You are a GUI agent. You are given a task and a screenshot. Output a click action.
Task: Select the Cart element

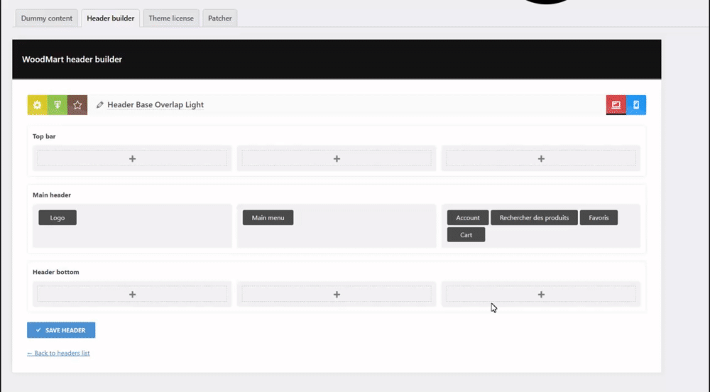pos(466,235)
